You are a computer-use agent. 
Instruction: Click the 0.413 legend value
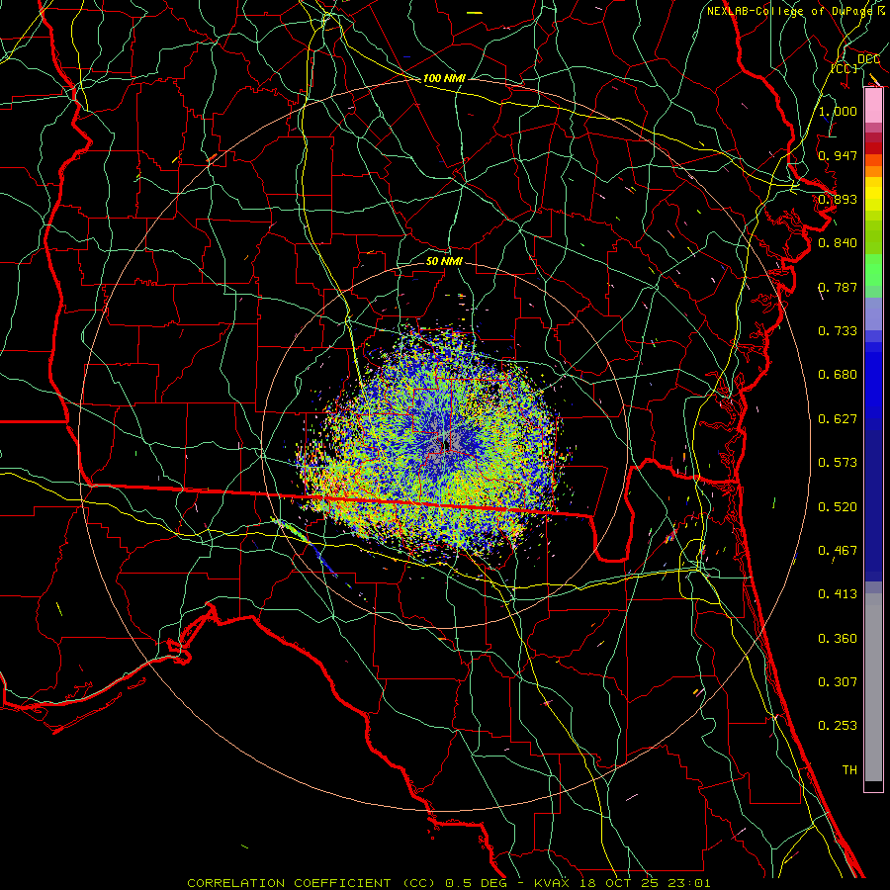pos(838,594)
